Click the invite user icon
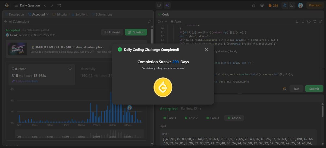 [x=292, y=5]
